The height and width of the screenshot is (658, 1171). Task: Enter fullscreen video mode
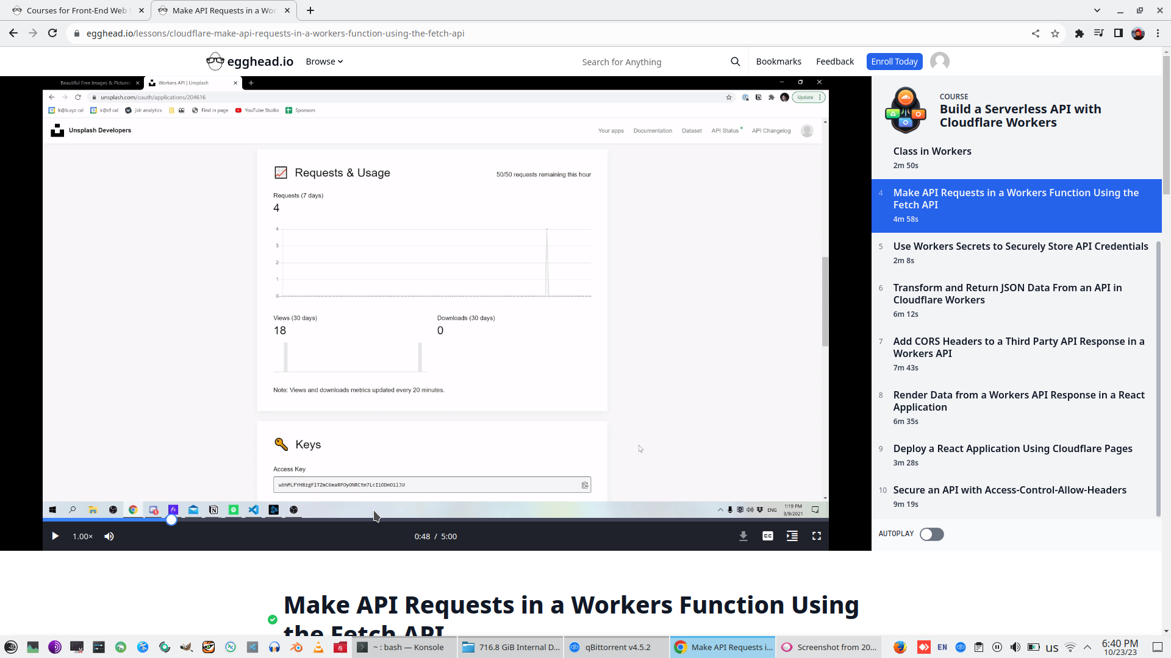(817, 536)
